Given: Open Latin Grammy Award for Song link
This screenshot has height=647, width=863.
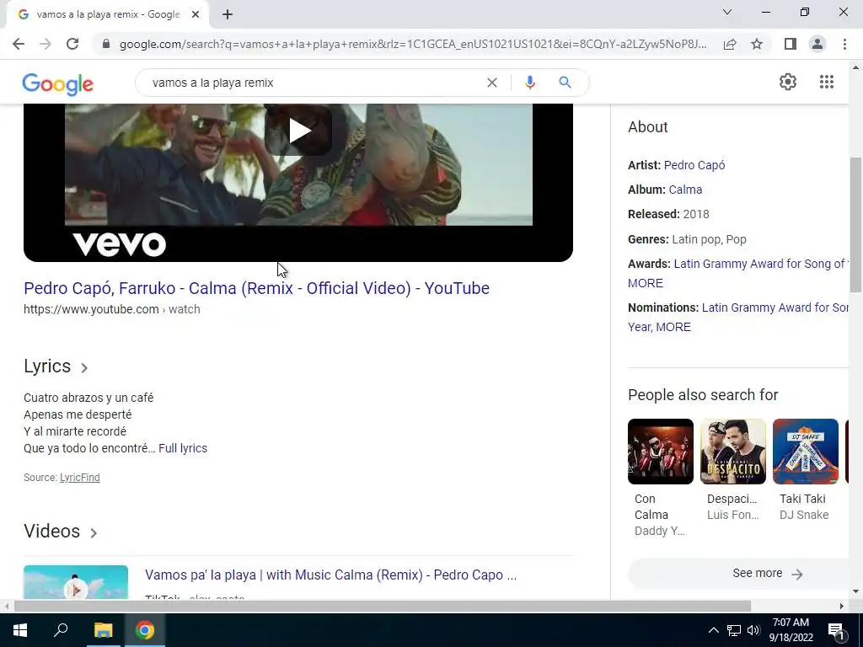Looking at the screenshot, I should [x=759, y=264].
